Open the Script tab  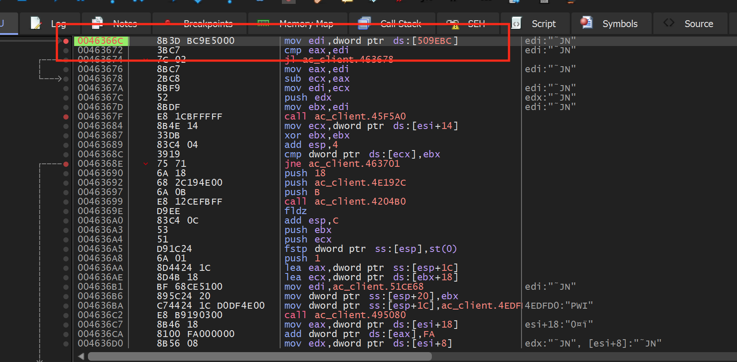click(x=534, y=24)
